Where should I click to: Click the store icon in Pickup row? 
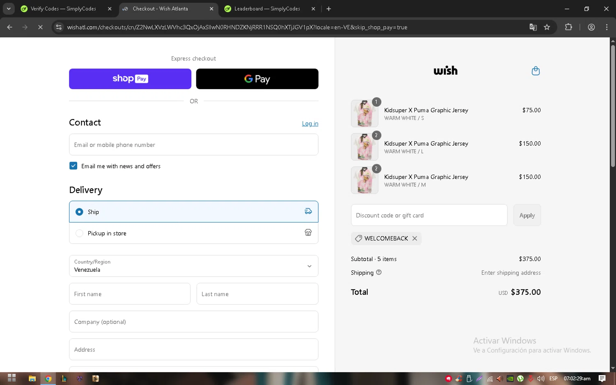pyautogui.click(x=308, y=233)
